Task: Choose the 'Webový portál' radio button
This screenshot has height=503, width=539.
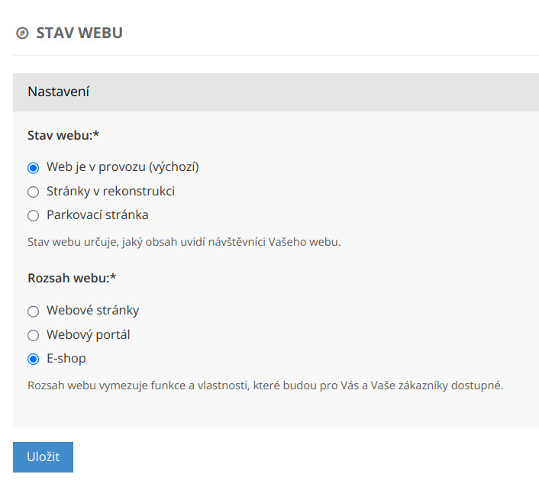Action: [33, 335]
